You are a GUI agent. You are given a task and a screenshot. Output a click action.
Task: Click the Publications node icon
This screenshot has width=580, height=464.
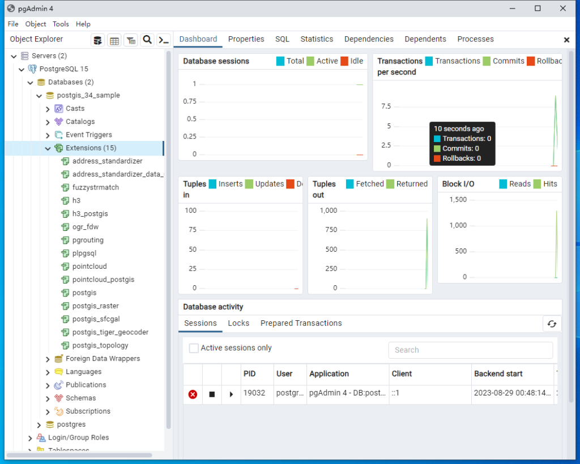point(59,385)
